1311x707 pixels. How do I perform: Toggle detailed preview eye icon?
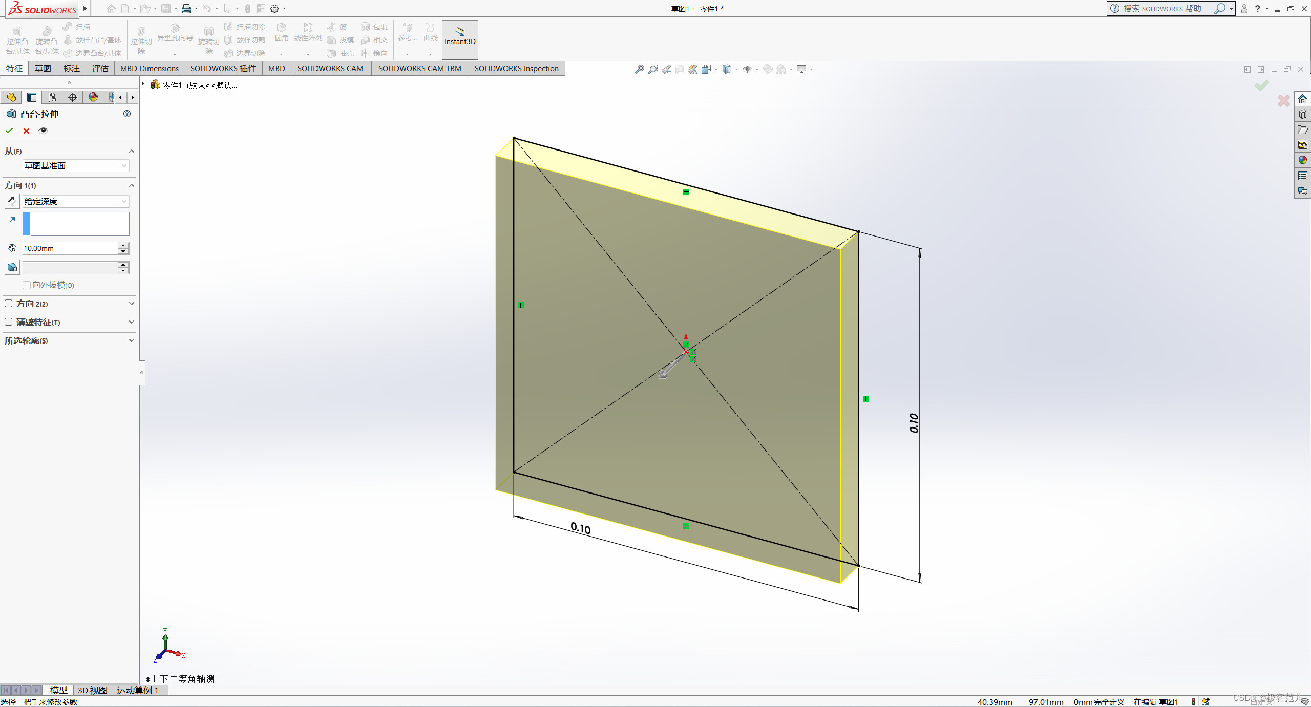pyautogui.click(x=43, y=131)
